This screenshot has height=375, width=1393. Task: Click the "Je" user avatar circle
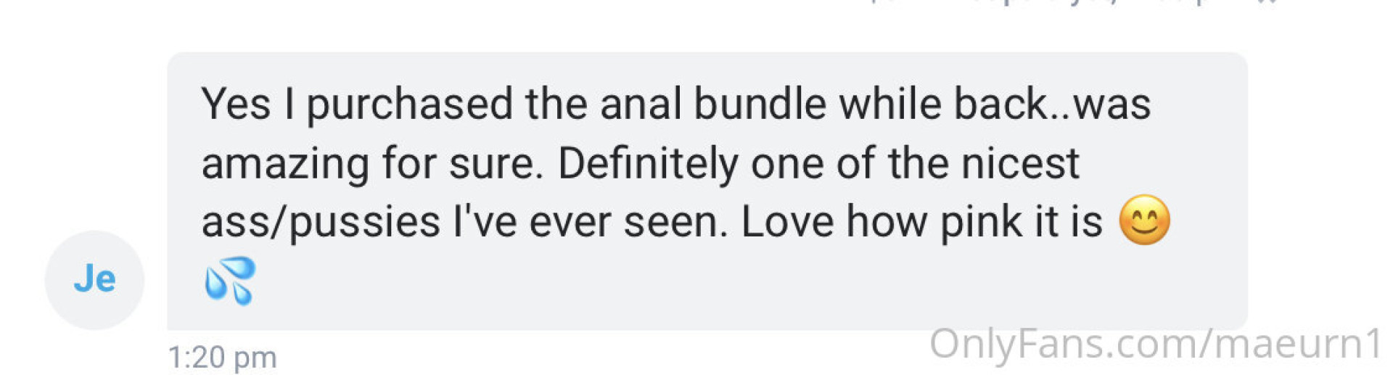94,279
